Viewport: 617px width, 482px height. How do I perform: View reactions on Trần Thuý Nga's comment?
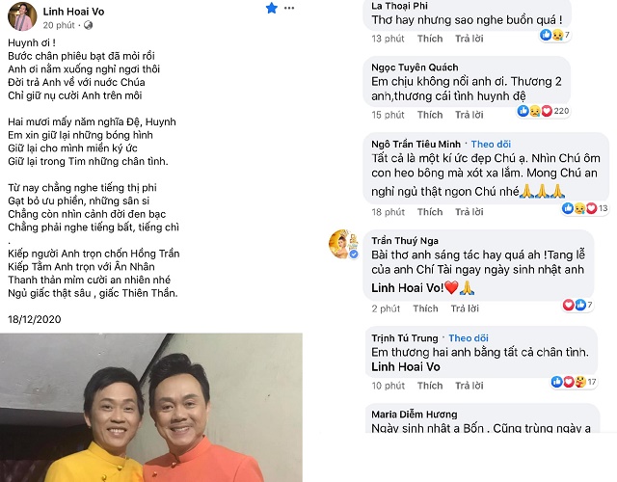[577, 305]
